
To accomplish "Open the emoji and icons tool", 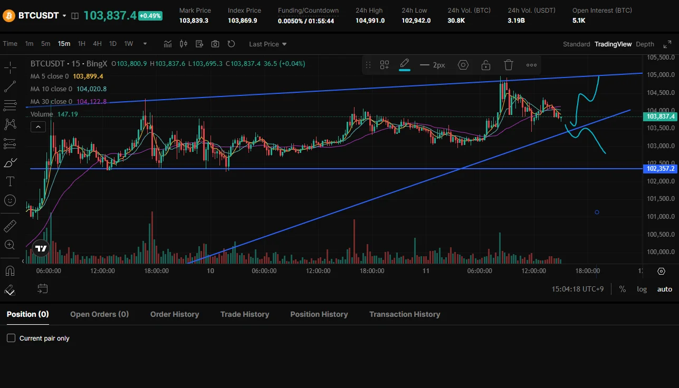I will point(10,200).
